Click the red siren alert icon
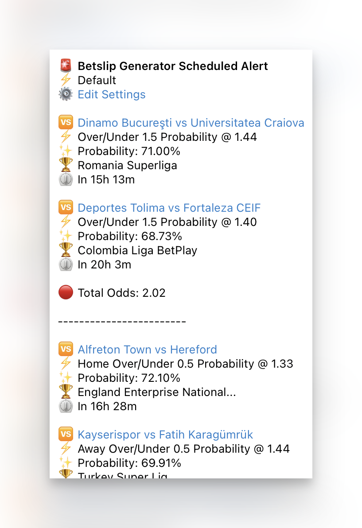362x528 pixels. (66, 66)
